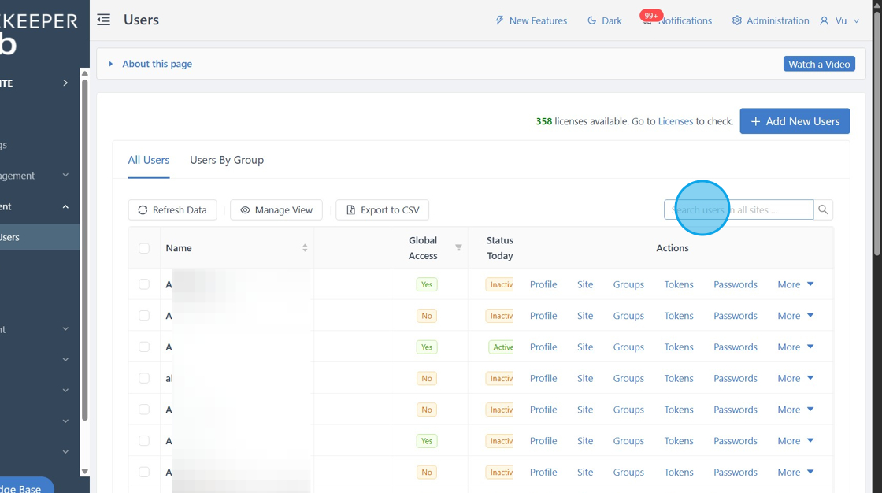Expand the About this page section
This screenshot has width=882, height=493.
(x=150, y=64)
